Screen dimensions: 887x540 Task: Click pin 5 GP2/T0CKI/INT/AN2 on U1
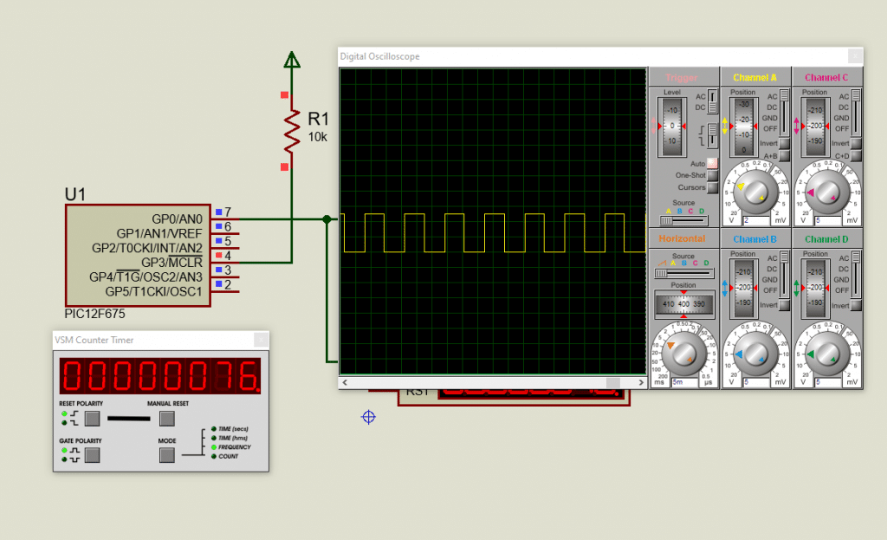[226, 248]
